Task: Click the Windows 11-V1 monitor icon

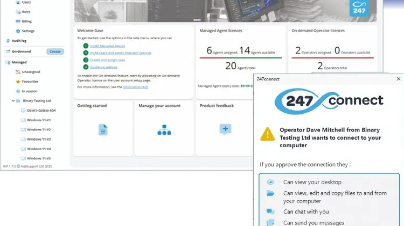Action: pos(23,120)
